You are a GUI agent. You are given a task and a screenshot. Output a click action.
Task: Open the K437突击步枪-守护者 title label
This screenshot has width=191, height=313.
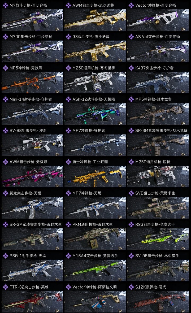pyautogui.click(x=154, y=68)
